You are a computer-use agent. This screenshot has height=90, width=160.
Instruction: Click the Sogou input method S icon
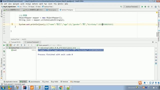point(140,83)
